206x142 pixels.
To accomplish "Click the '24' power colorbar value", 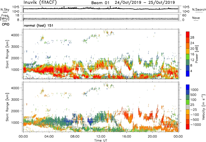I will pos(192,43).
